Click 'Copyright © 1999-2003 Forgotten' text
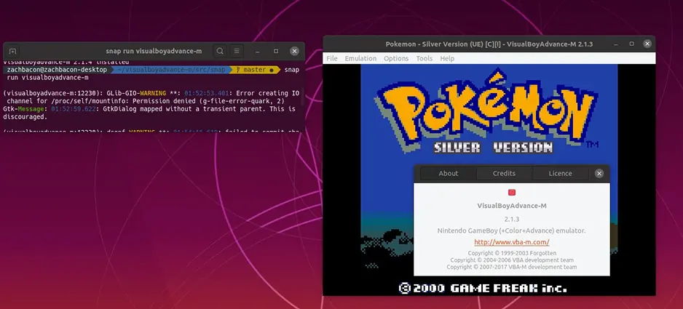Viewport: 683px width, 309px height. pos(512,253)
